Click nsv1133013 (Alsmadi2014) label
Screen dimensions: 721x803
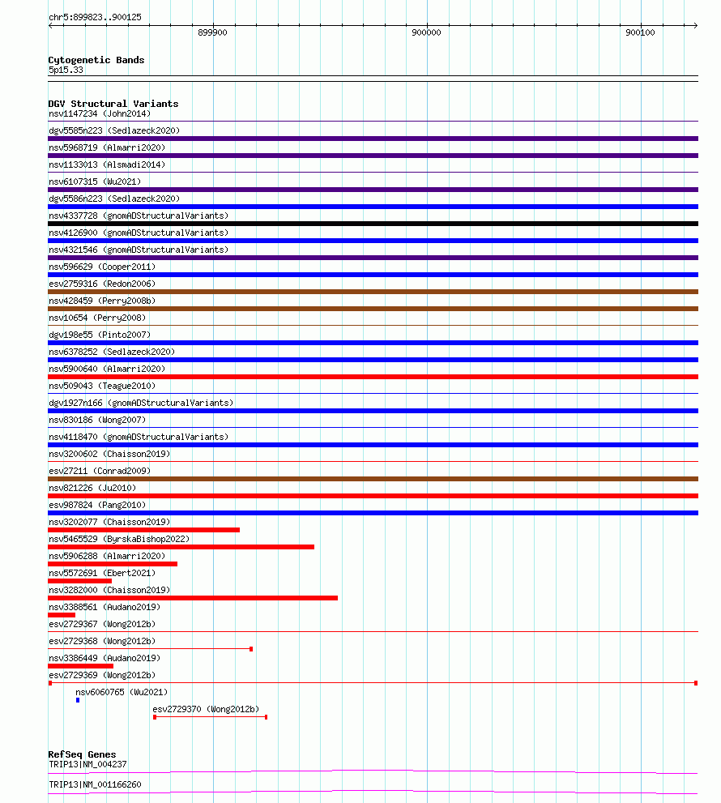tap(107, 165)
